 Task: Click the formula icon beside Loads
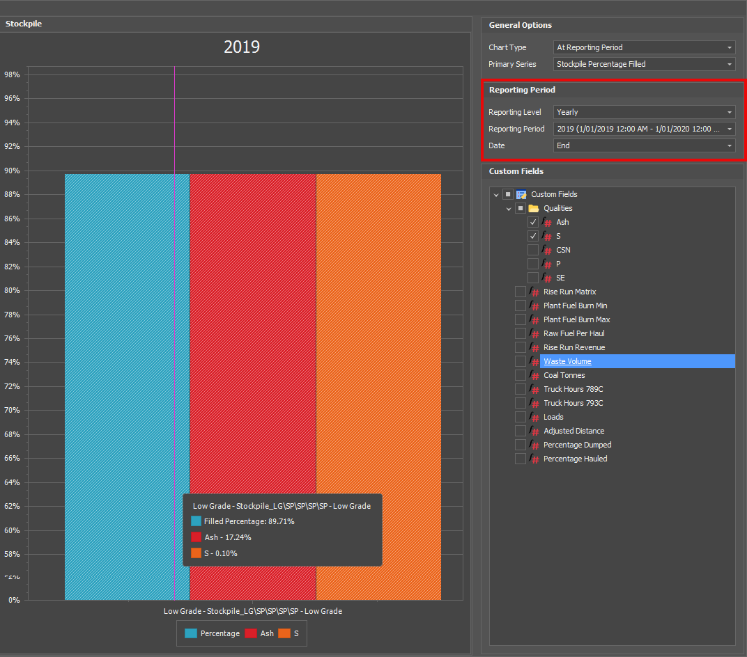(x=534, y=417)
